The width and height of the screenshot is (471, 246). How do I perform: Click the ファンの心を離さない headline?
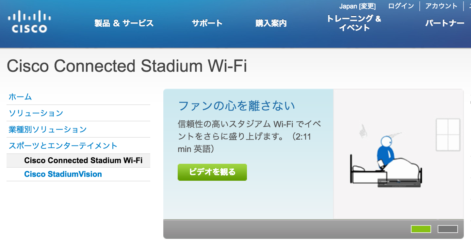tap(236, 106)
